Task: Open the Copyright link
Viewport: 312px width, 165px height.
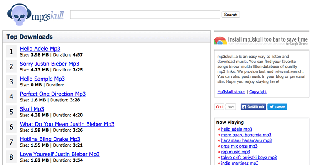Action: pos(258,92)
